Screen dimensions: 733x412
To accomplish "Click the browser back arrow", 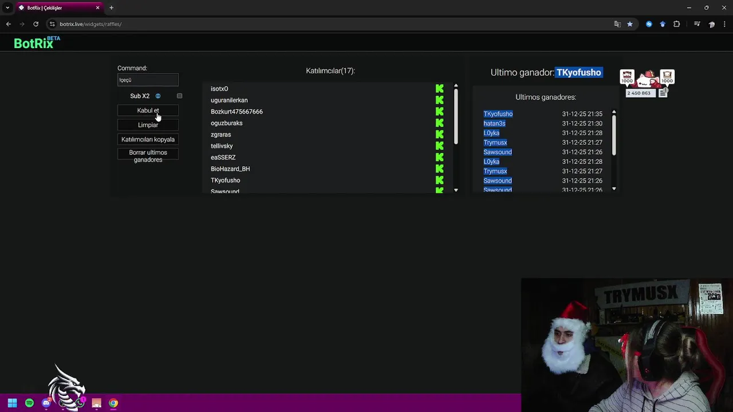I will (8, 24).
